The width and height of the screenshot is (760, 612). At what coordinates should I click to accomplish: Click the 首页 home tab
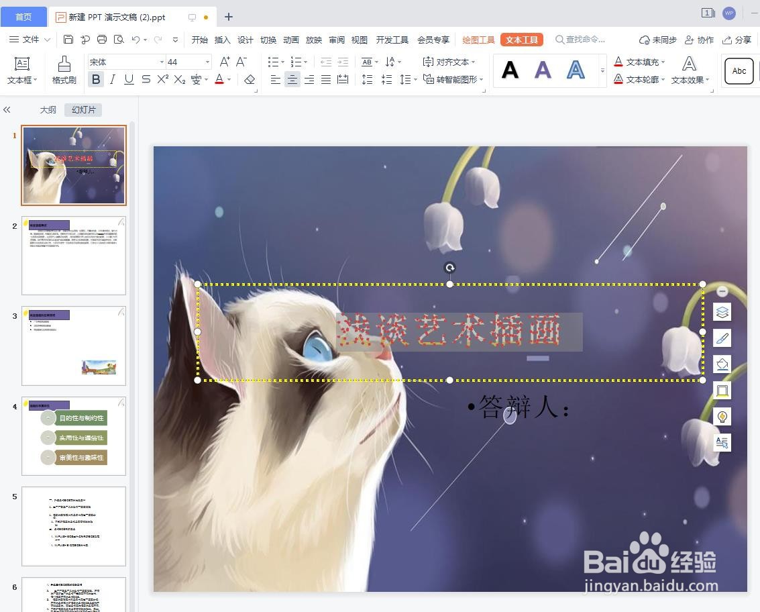pos(23,17)
